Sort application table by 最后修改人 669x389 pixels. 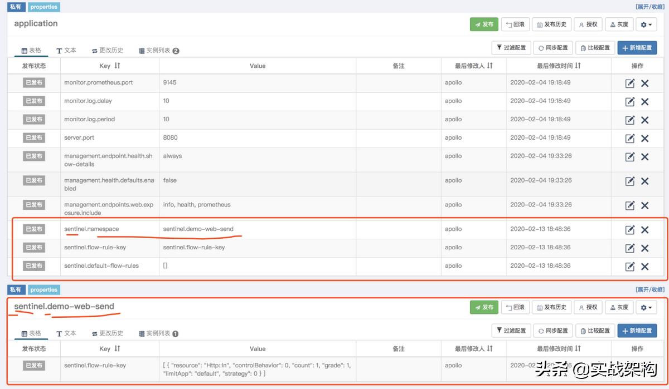pos(489,66)
